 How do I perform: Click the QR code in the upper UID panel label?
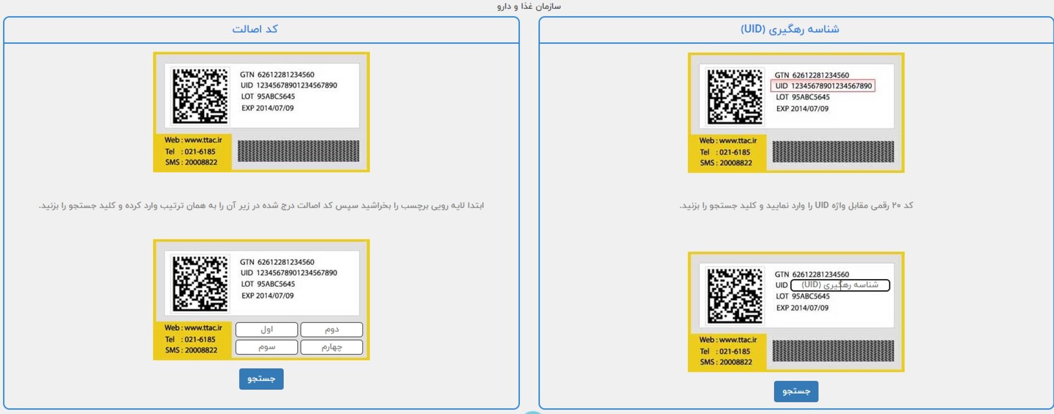[735, 97]
